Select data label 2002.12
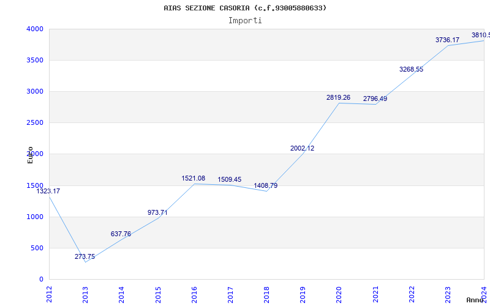The image size is (490, 306). 302,148
